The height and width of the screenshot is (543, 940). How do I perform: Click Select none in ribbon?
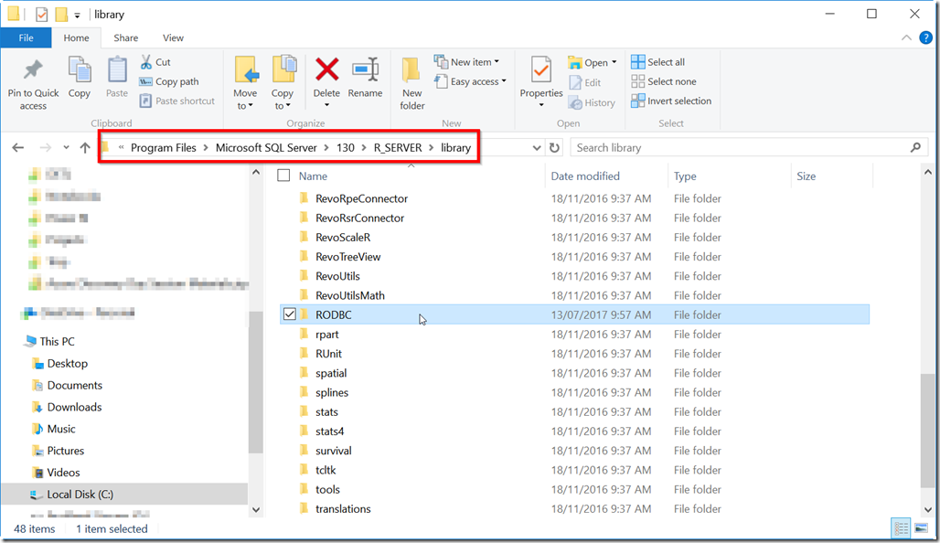[664, 81]
